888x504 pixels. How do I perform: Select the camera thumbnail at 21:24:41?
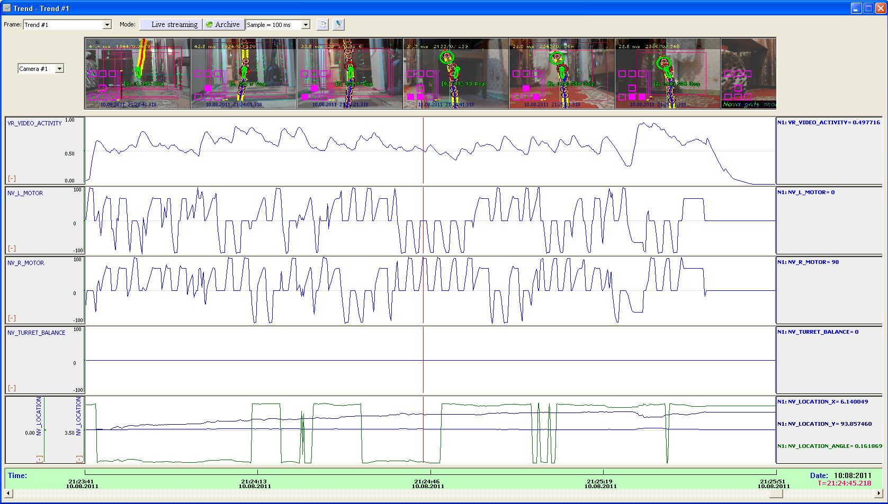click(455, 74)
